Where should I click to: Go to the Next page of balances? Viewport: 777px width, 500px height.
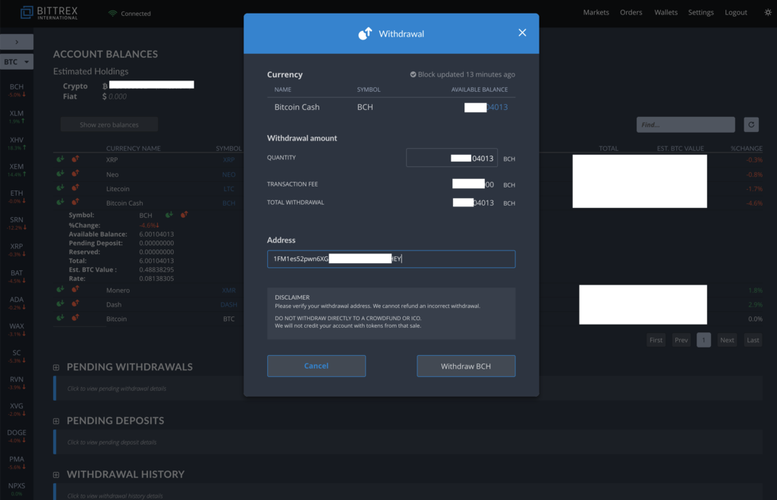(727, 340)
